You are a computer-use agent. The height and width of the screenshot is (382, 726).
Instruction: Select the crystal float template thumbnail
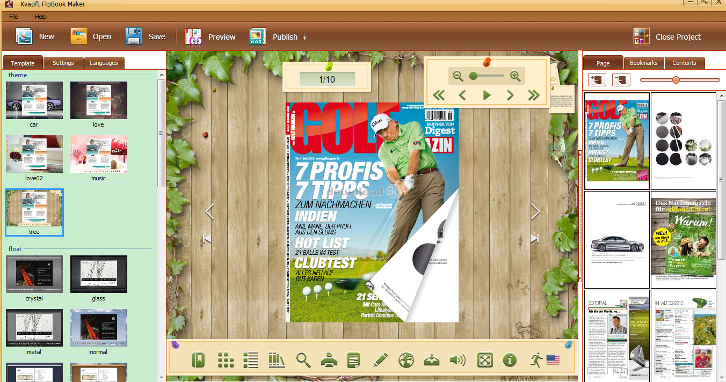point(34,274)
